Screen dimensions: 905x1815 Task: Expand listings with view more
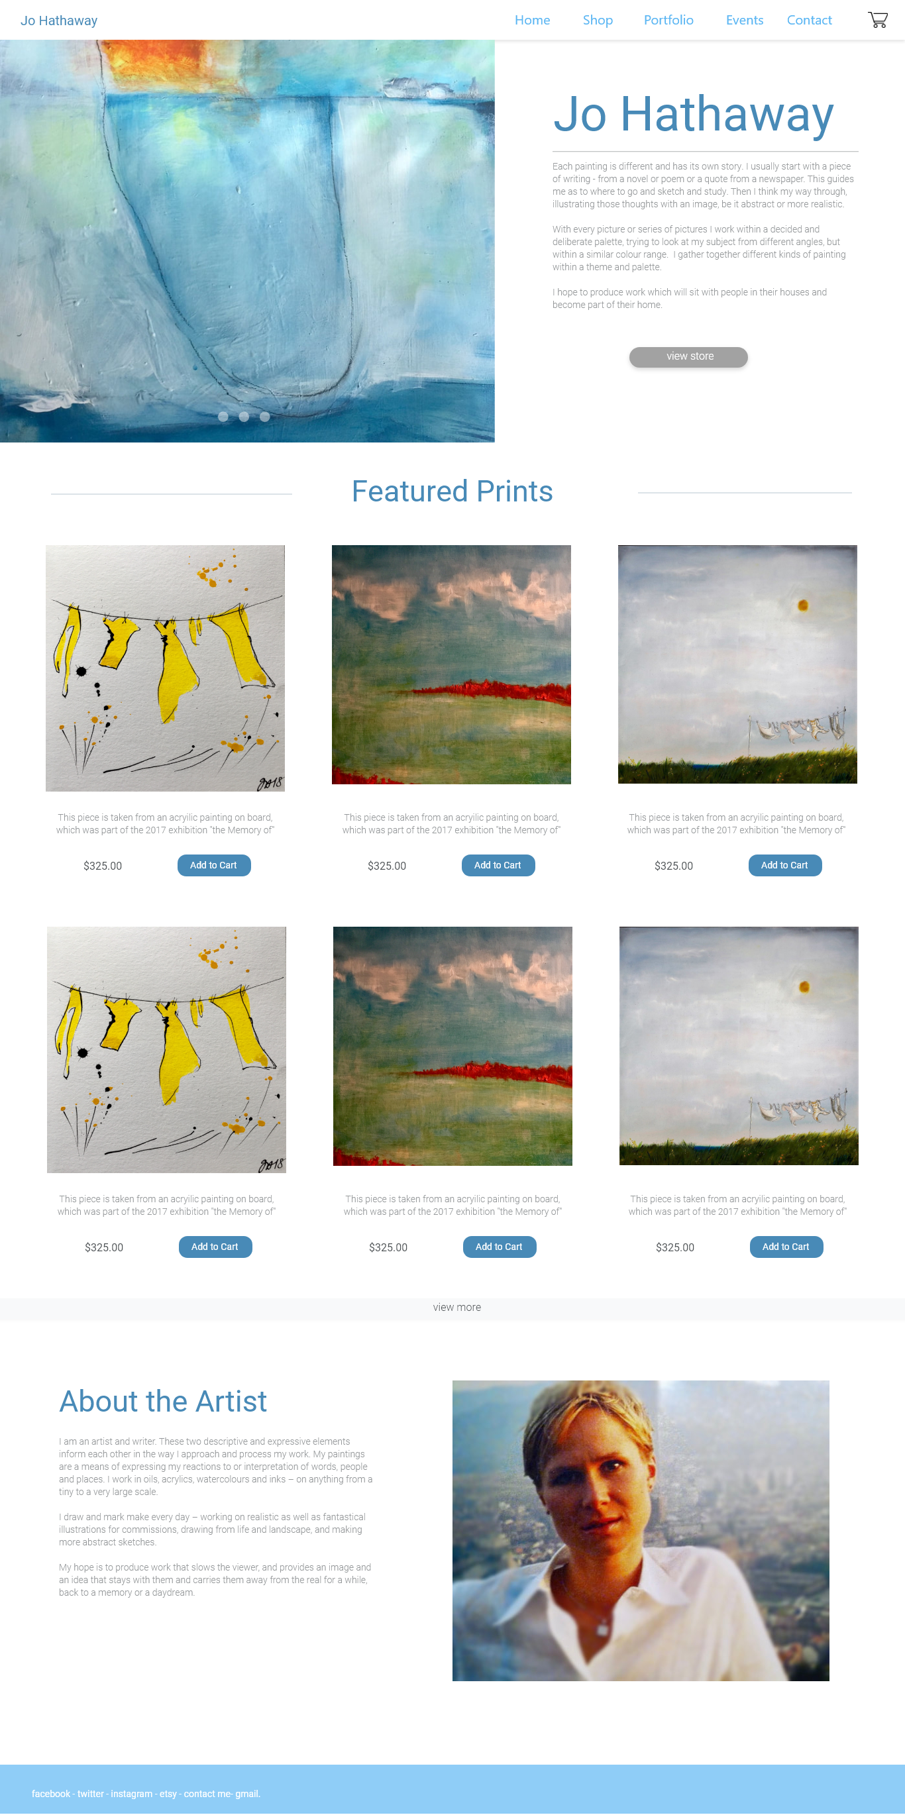pyautogui.click(x=456, y=1307)
